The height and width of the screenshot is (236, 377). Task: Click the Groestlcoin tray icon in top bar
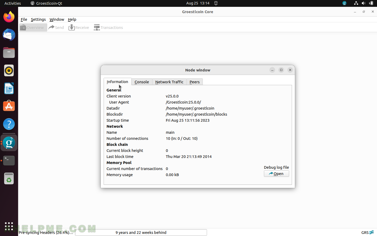click(344, 3)
